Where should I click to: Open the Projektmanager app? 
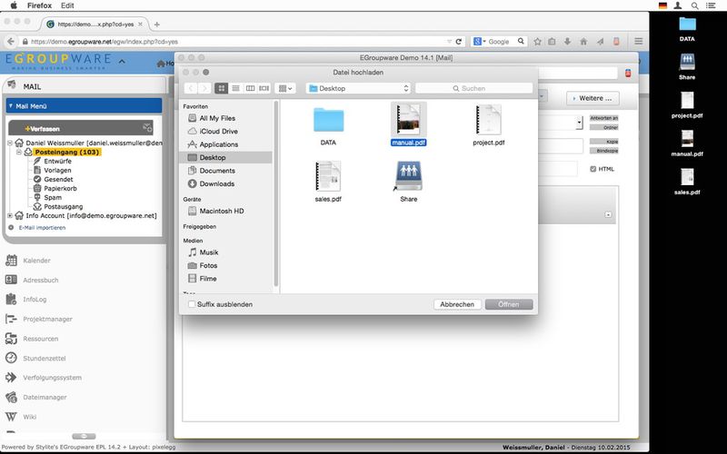point(48,320)
